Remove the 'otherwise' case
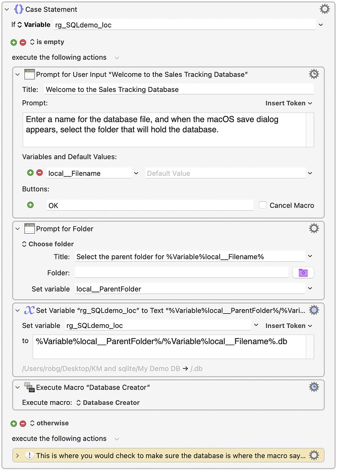 (23, 424)
